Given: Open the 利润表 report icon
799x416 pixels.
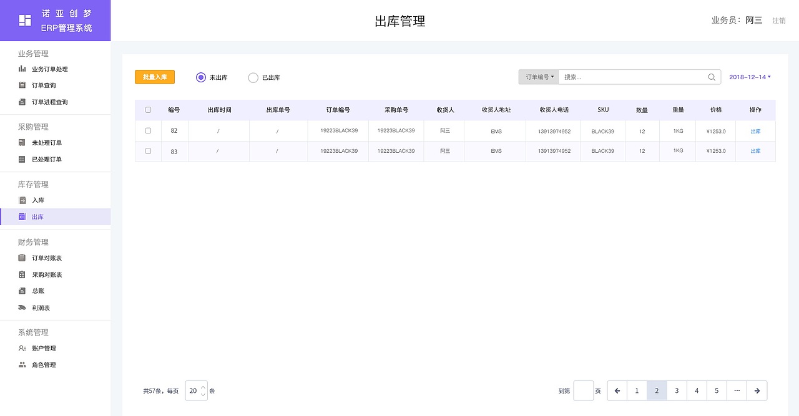Looking at the screenshot, I should (x=22, y=307).
